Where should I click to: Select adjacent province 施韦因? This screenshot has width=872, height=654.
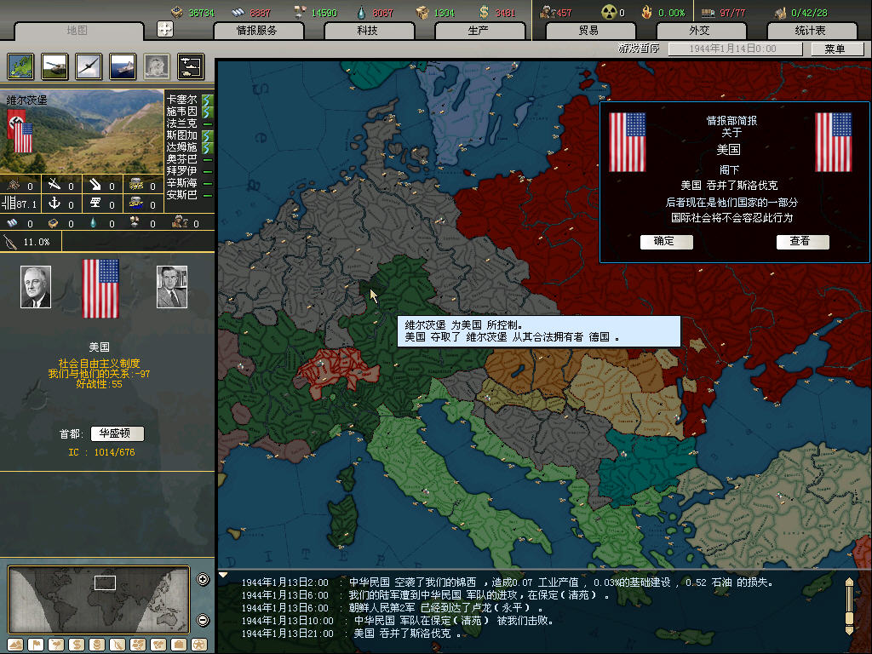click(181, 112)
